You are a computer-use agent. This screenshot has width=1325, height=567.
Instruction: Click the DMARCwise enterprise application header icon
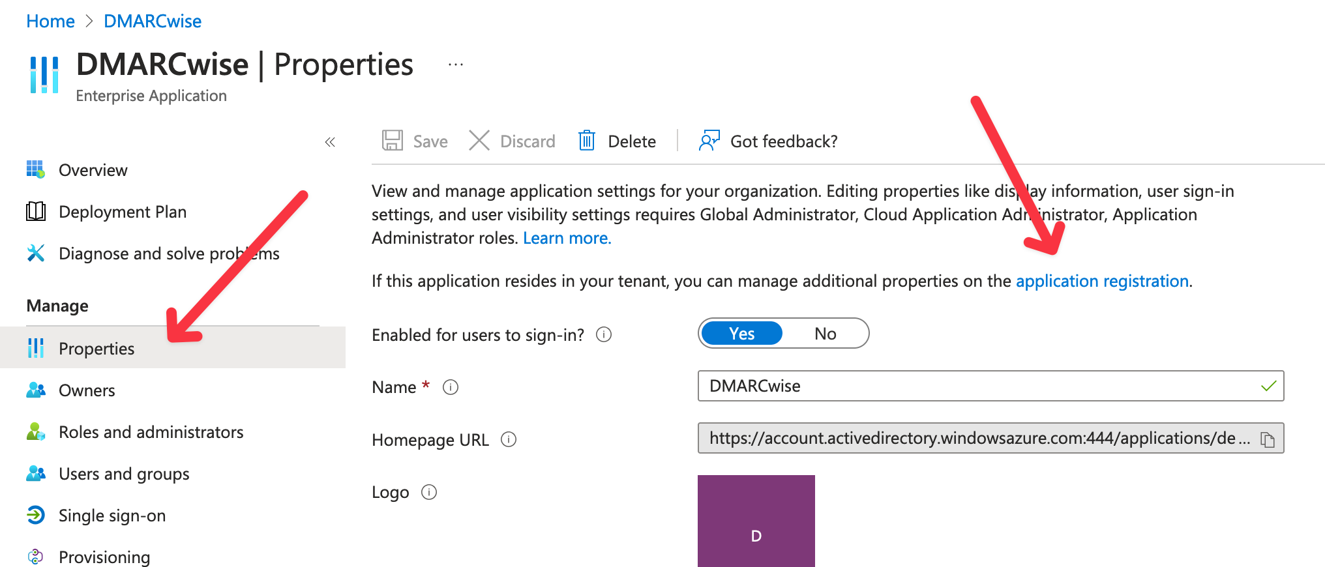click(x=44, y=74)
